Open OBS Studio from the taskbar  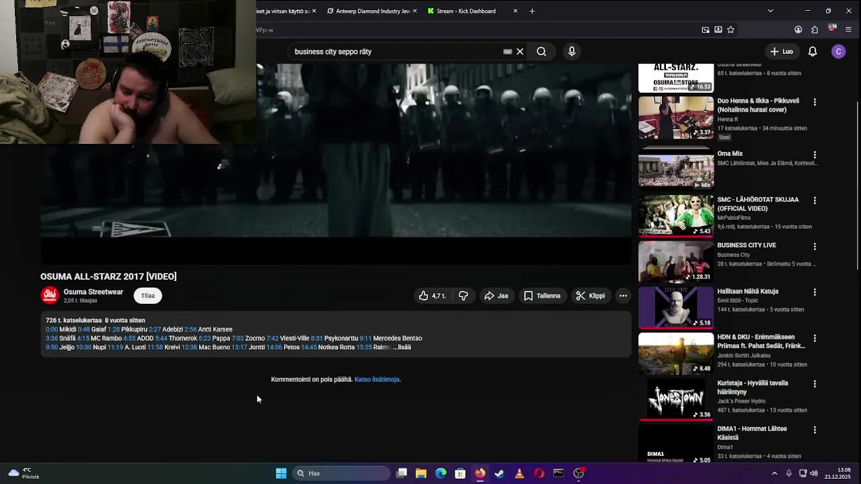click(578, 473)
